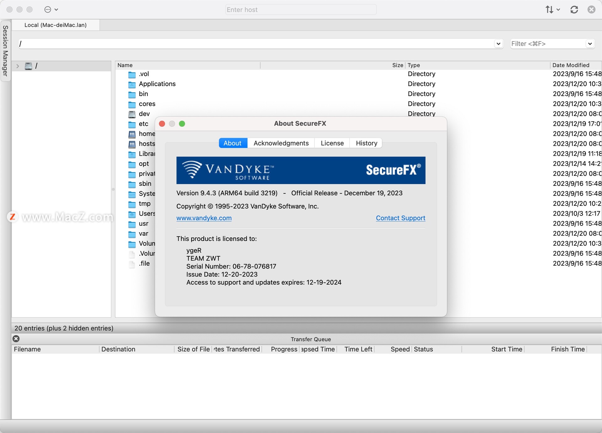This screenshot has height=433, width=602.
Task: Select the dev device icon
Action: pyautogui.click(x=132, y=114)
